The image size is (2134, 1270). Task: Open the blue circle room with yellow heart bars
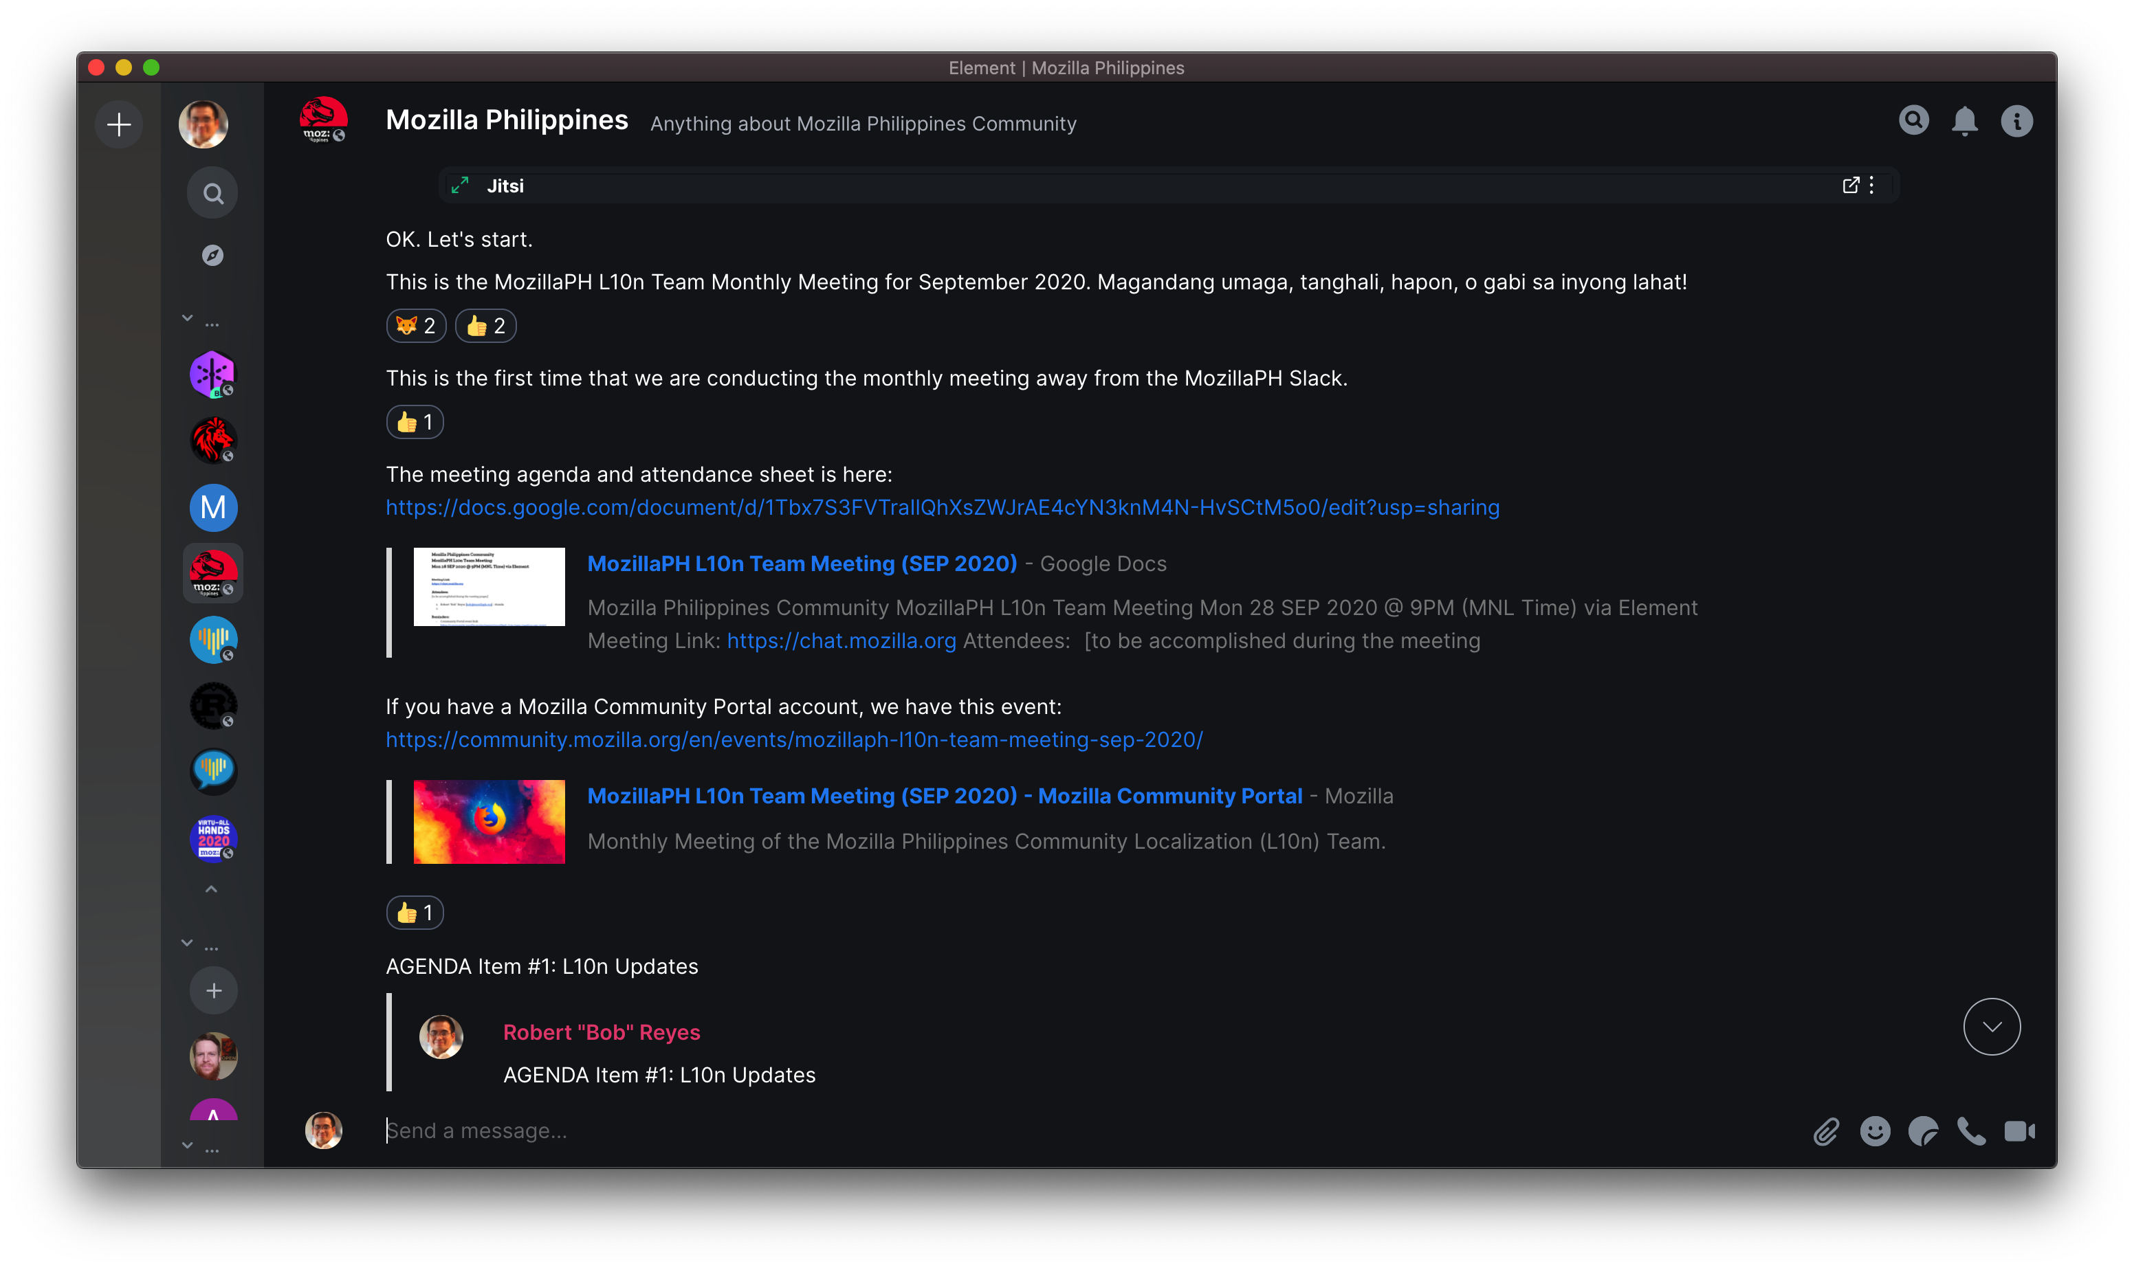[x=212, y=639]
